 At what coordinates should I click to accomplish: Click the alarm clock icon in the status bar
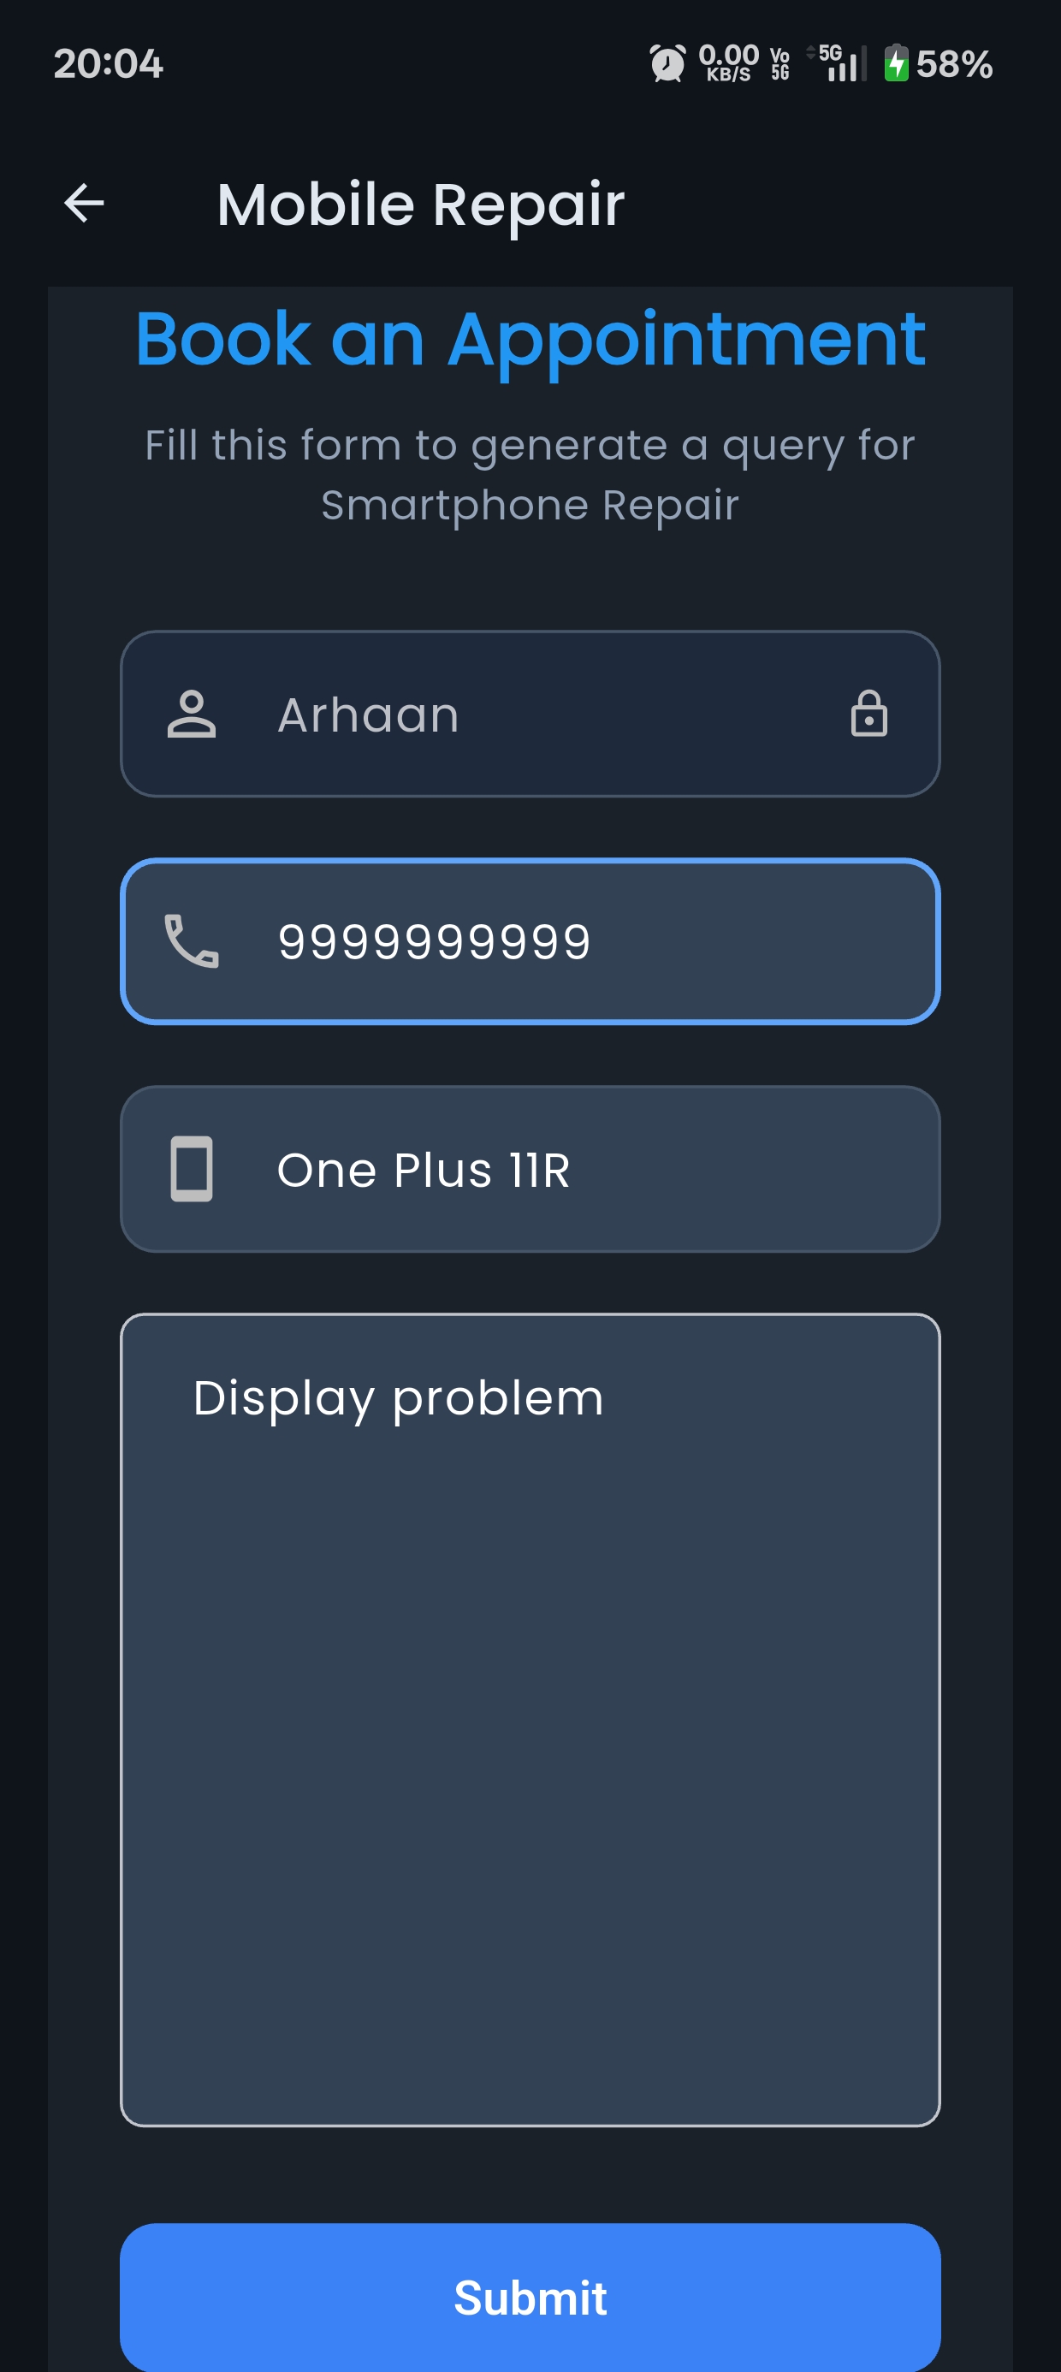(x=667, y=62)
